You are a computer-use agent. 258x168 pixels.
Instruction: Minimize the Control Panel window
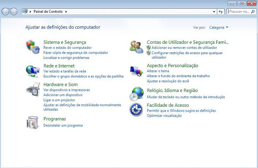pos(232,3)
